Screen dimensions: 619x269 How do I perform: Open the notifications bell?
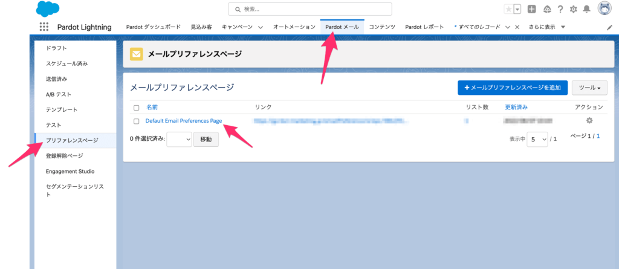coord(588,9)
